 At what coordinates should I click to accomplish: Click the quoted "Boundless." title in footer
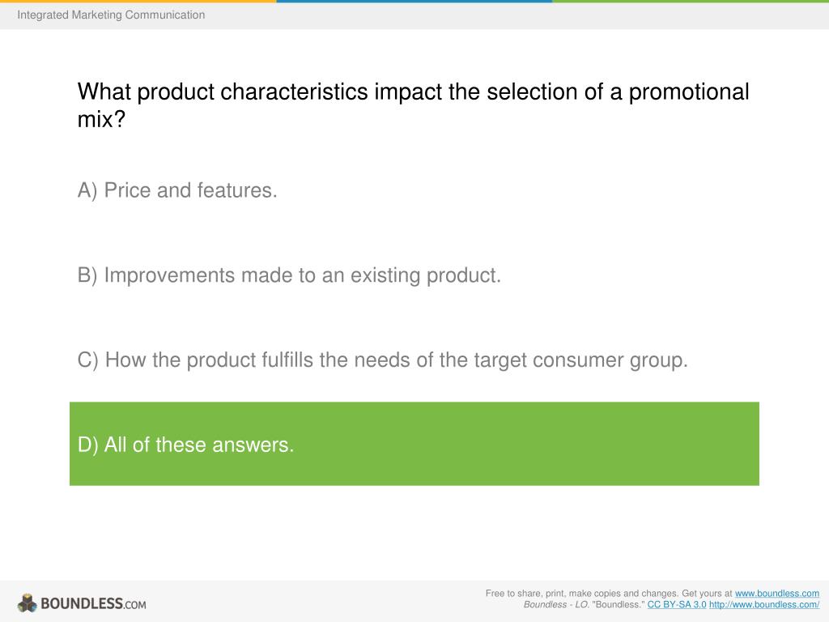(618, 604)
